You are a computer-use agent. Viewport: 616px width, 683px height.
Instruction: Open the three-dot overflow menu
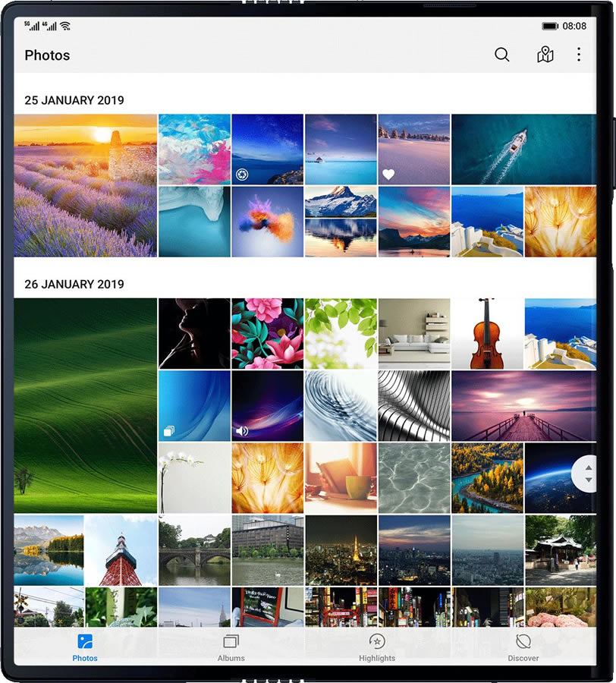point(579,55)
